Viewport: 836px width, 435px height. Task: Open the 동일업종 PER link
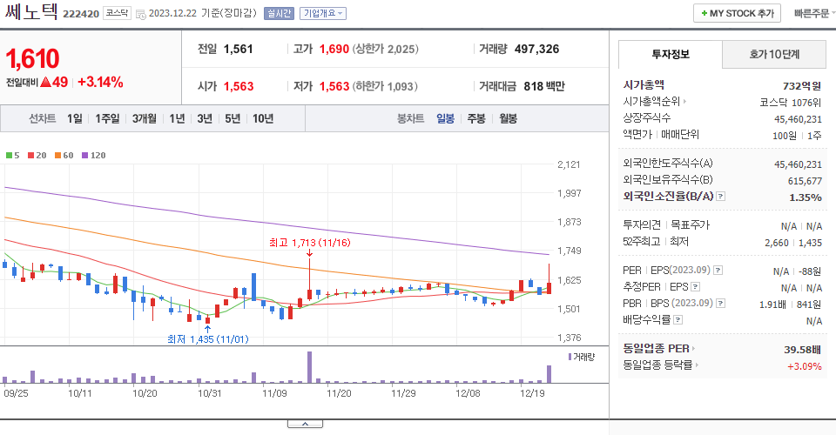tap(656, 349)
